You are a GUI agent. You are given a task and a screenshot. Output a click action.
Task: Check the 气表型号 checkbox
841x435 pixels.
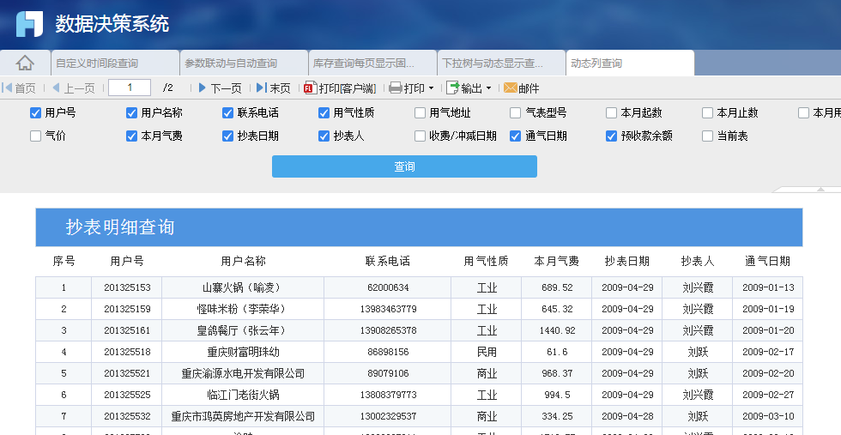point(516,112)
